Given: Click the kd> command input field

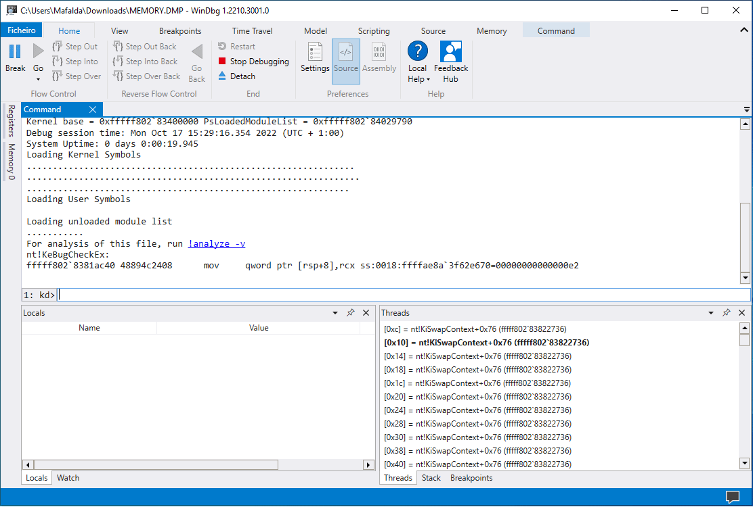Looking at the screenshot, I should pyautogui.click(x=404, y=295).
